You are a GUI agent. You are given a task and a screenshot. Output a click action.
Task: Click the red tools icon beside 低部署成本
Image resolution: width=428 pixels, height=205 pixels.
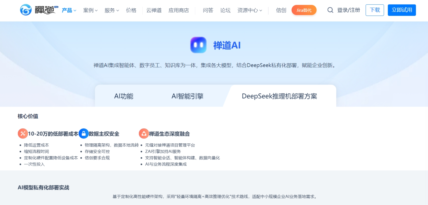[23, 133]
